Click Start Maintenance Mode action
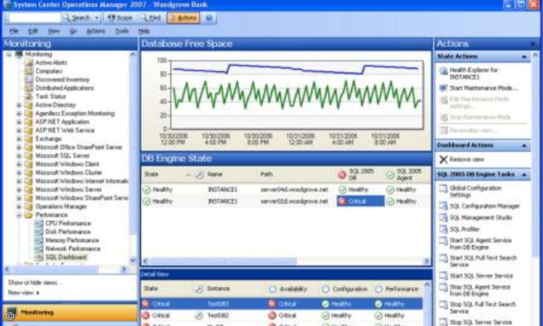This screenshot has width=543, height=326. [x=483, y=88]
